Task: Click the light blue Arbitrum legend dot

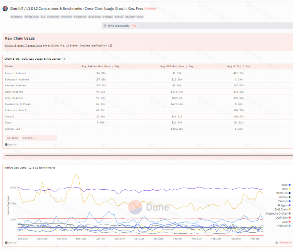Action: tap(290, 226)
